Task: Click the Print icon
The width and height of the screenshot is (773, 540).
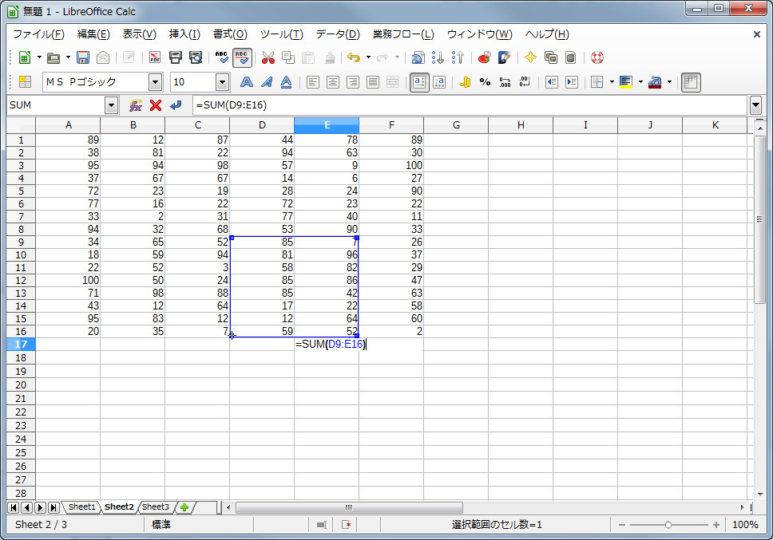Action: coord(176,57)
